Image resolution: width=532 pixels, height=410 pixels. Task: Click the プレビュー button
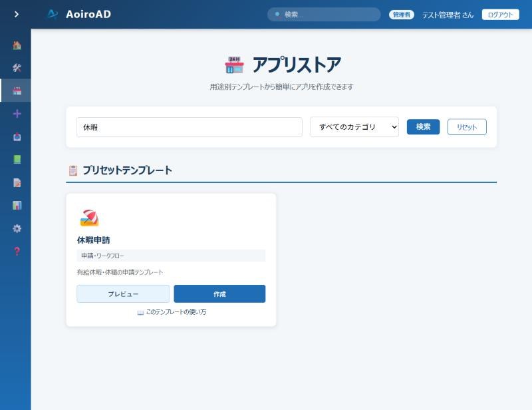click(123, 294)
